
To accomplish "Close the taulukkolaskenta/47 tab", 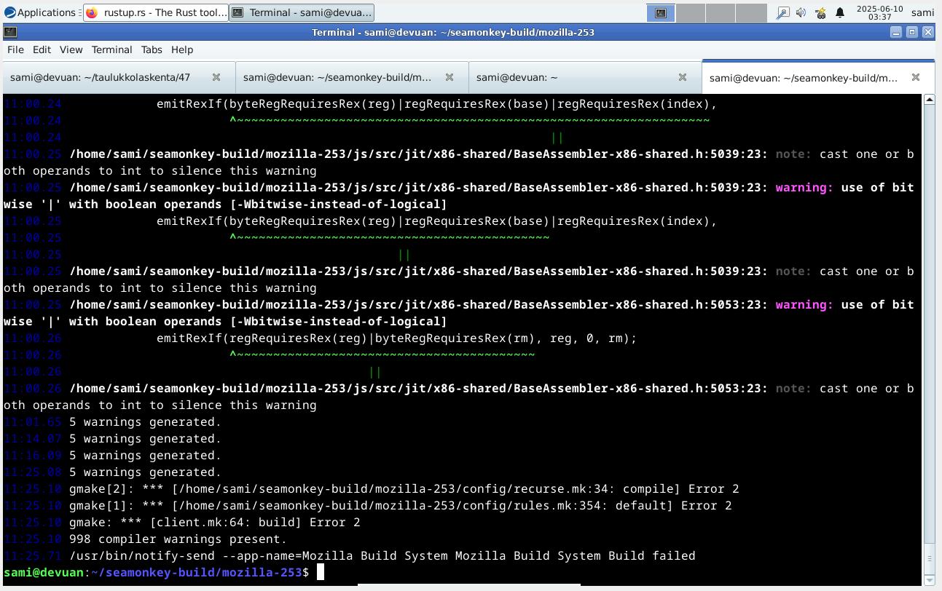I will (216, 77).
